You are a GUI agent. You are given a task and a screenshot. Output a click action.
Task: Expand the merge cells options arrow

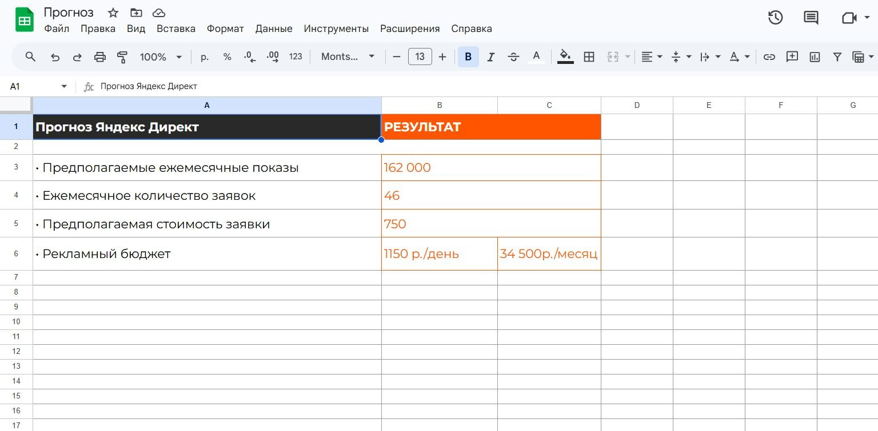click(x=628, y=57)
